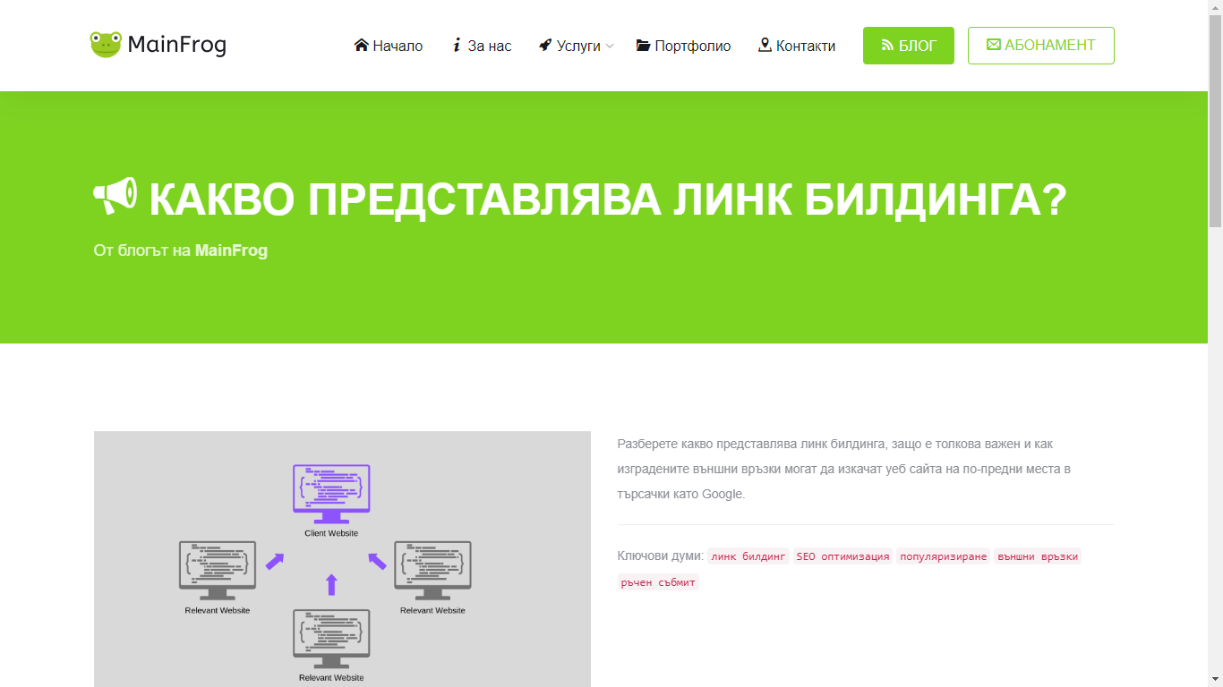Select the външни връзки keyword tag
This screenshot has width=1223, height=687.
click(x=1038, y=556)
